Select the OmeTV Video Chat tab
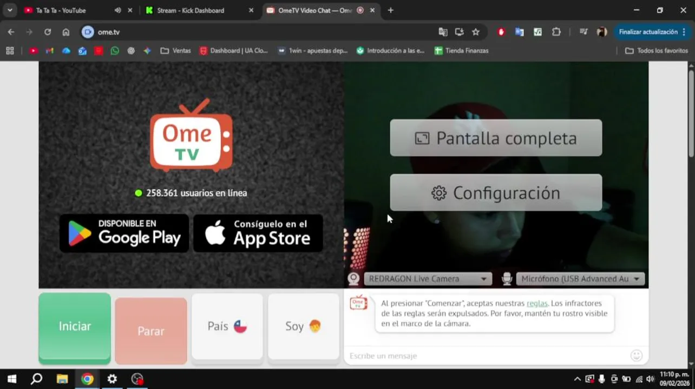 (x=315, y=10)
